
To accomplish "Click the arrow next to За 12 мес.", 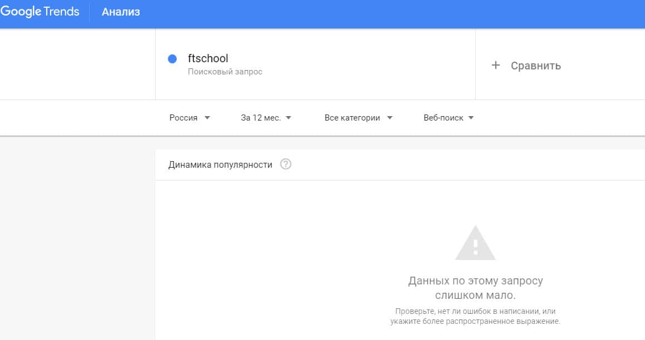I will tap(288, 118).
